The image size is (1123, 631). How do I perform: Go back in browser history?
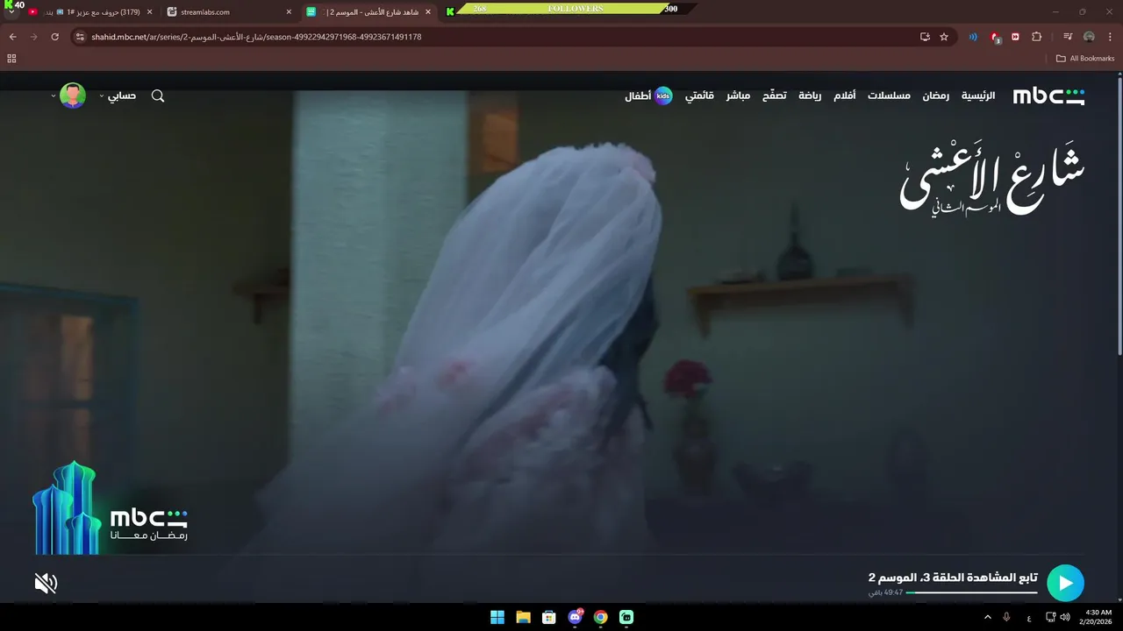coord(13,37)
